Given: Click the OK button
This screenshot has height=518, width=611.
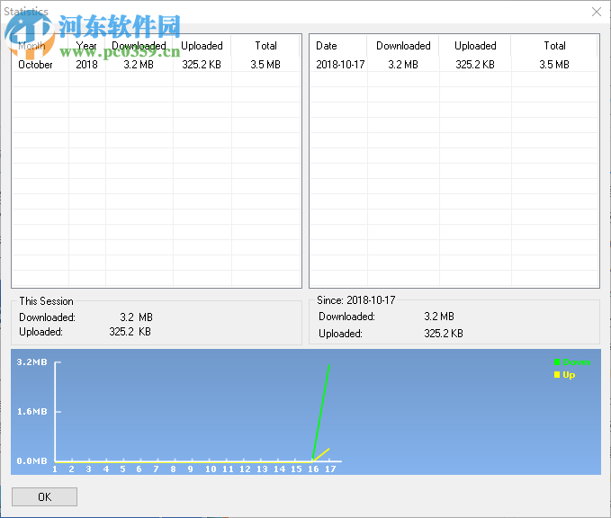Looking at the screenshot, I should coord(44,497).
